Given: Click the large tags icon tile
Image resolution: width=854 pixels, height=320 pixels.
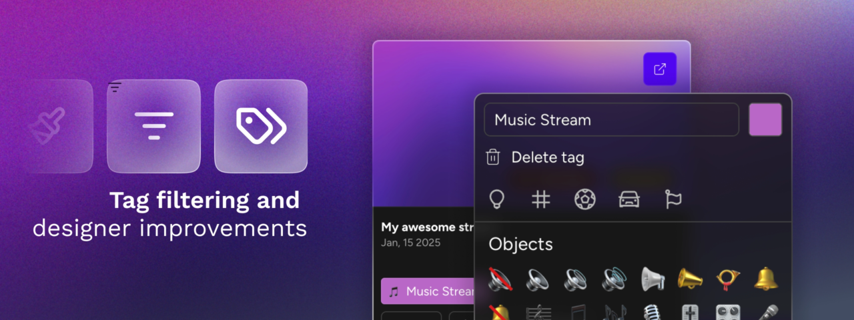Looking at the screenshot, I should click(261, 126).
